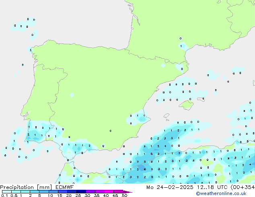Click the '(00+354' forecast offset text

click(243, 187)
